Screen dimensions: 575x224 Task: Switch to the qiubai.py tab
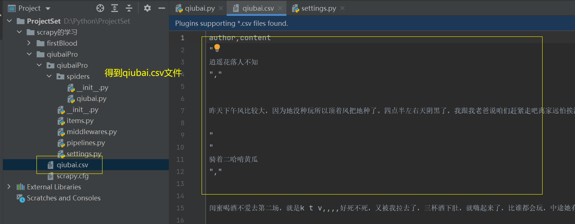coord(196,8)
